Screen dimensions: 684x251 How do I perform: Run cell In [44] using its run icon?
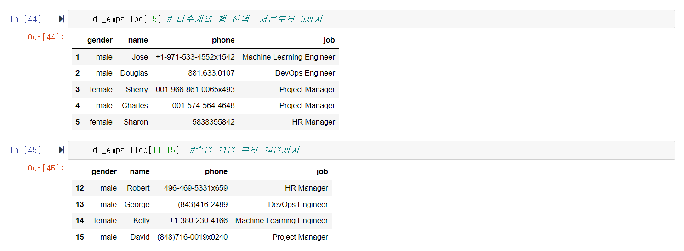click(x=61, y=19)
